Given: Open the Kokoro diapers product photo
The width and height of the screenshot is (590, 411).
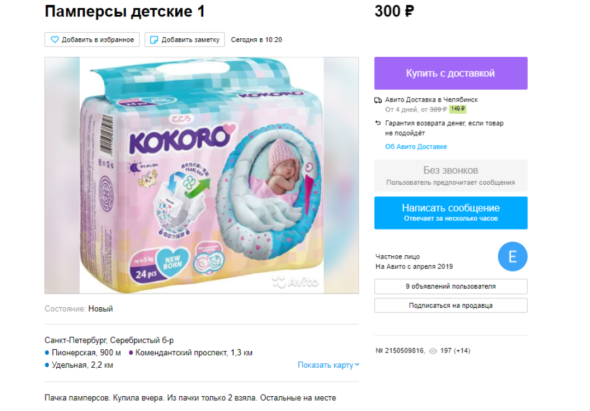Looking at the screenshot, I should [x=202, y=175].
